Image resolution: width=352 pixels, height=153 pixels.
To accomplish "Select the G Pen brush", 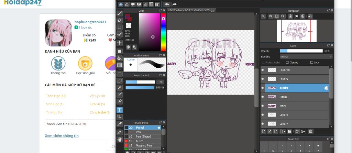I will (x=143, y=141).
